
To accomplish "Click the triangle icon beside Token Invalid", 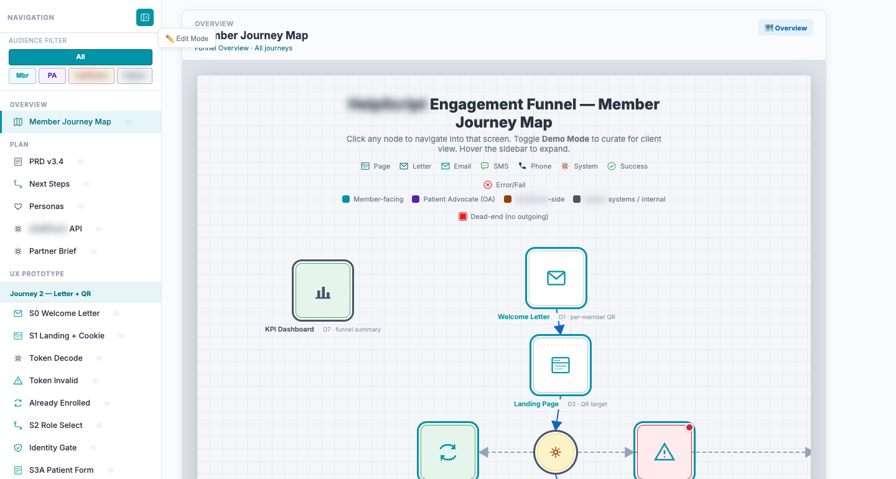I will click(x=18, y=381).
